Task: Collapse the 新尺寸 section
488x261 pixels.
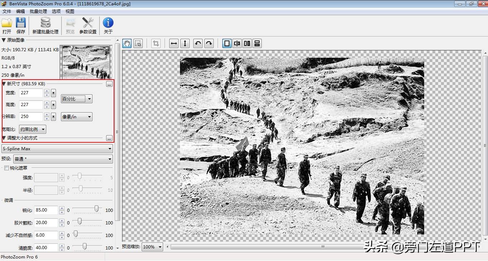Action: (4, 84)
